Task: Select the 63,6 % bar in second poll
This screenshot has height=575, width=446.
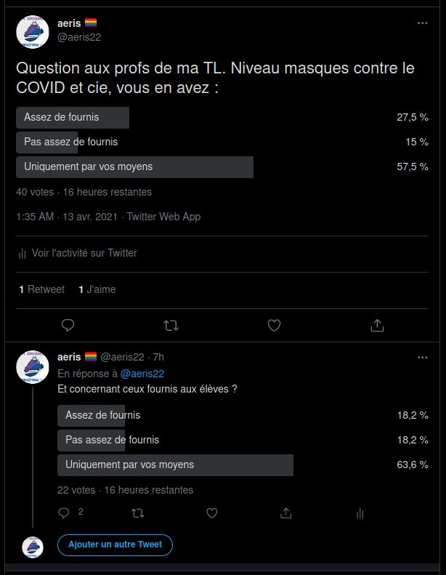Action: pos(175,465)
